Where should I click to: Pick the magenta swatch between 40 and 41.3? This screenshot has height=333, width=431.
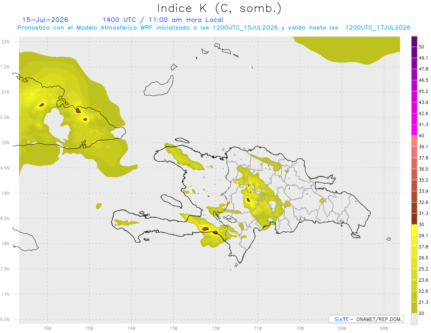pyautogui.click(x=414, y=130)
